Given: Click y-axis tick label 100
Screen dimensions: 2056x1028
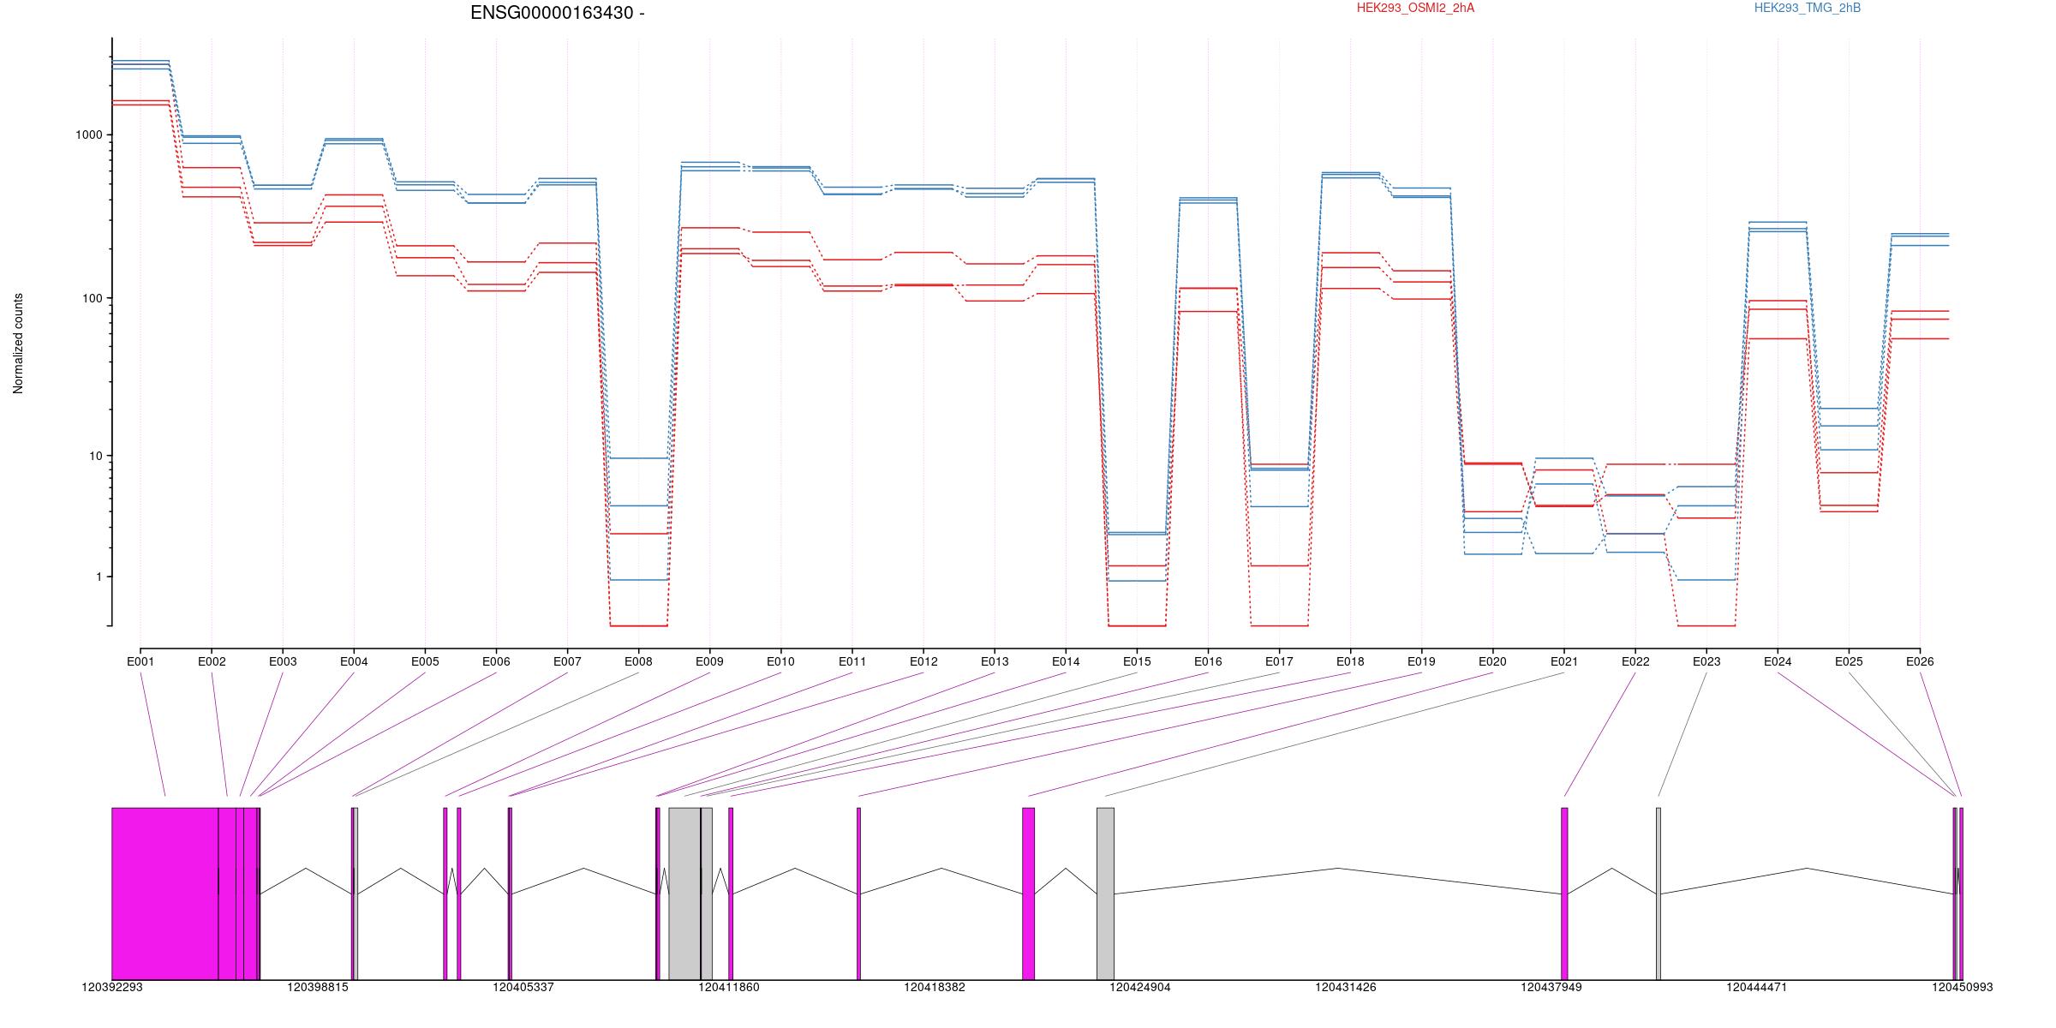Looking at the screenshot, I should tap(93, 298).
